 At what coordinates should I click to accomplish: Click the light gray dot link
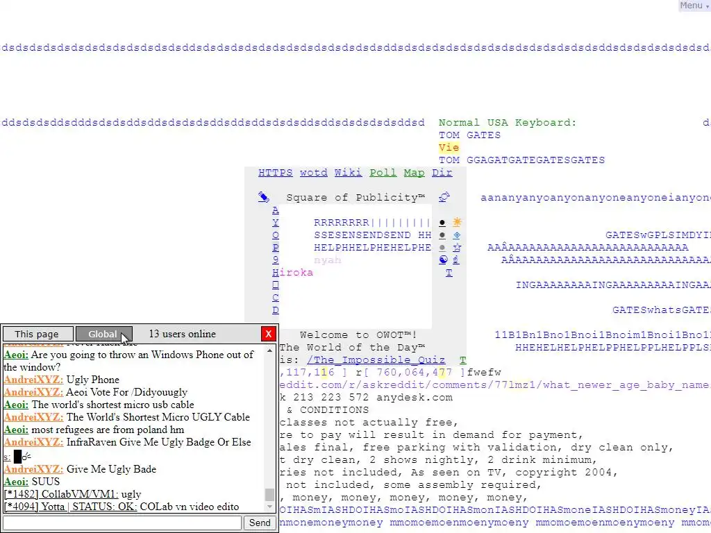click(x=442, y=248)
